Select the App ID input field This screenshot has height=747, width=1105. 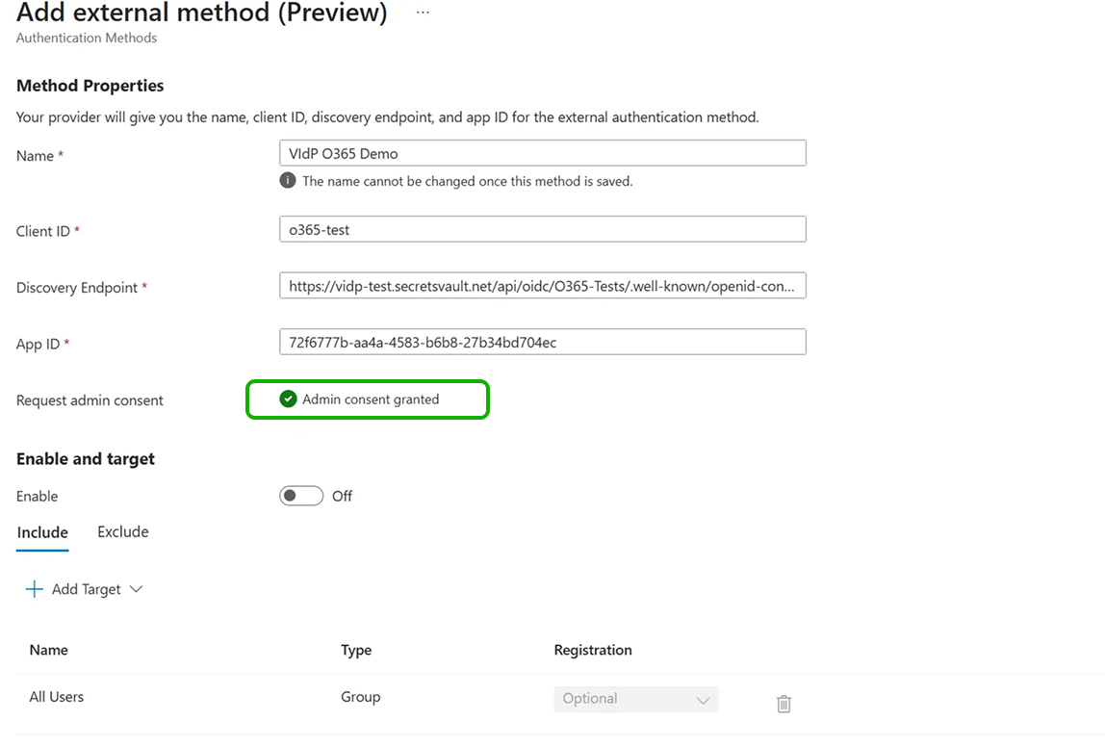[542, 342]
